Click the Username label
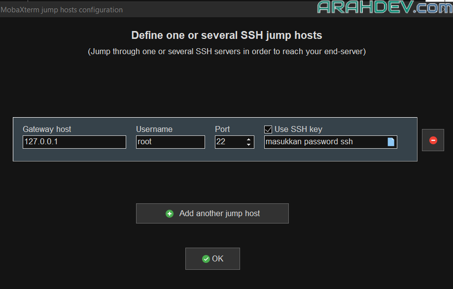The image size is (453, 289). coord(154,129)
